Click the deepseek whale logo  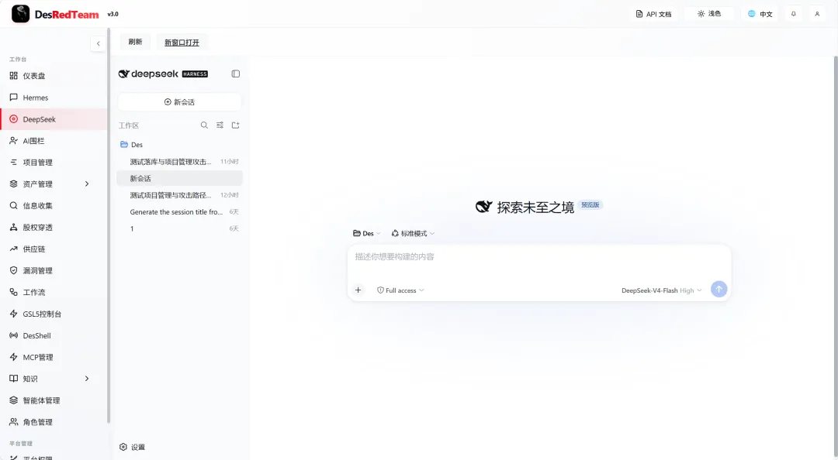(123, 74)
